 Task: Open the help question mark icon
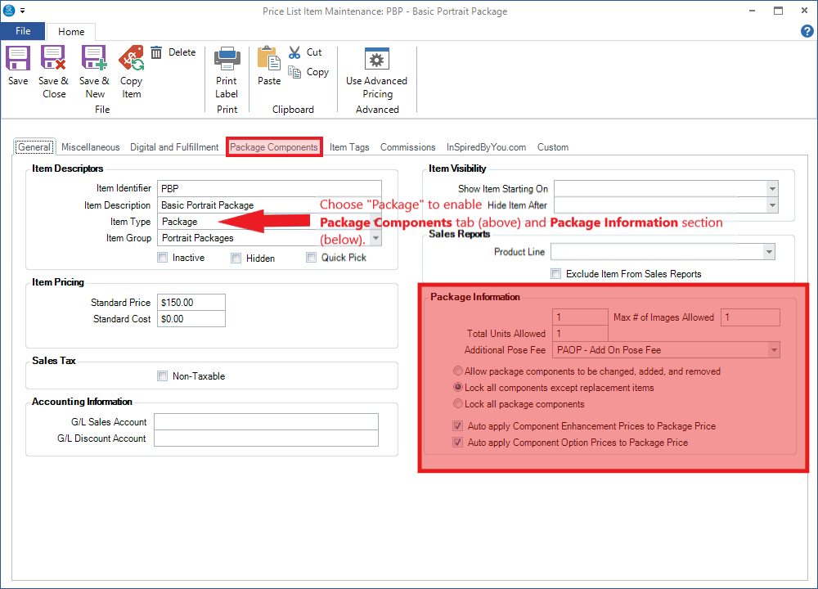(807, 31)
